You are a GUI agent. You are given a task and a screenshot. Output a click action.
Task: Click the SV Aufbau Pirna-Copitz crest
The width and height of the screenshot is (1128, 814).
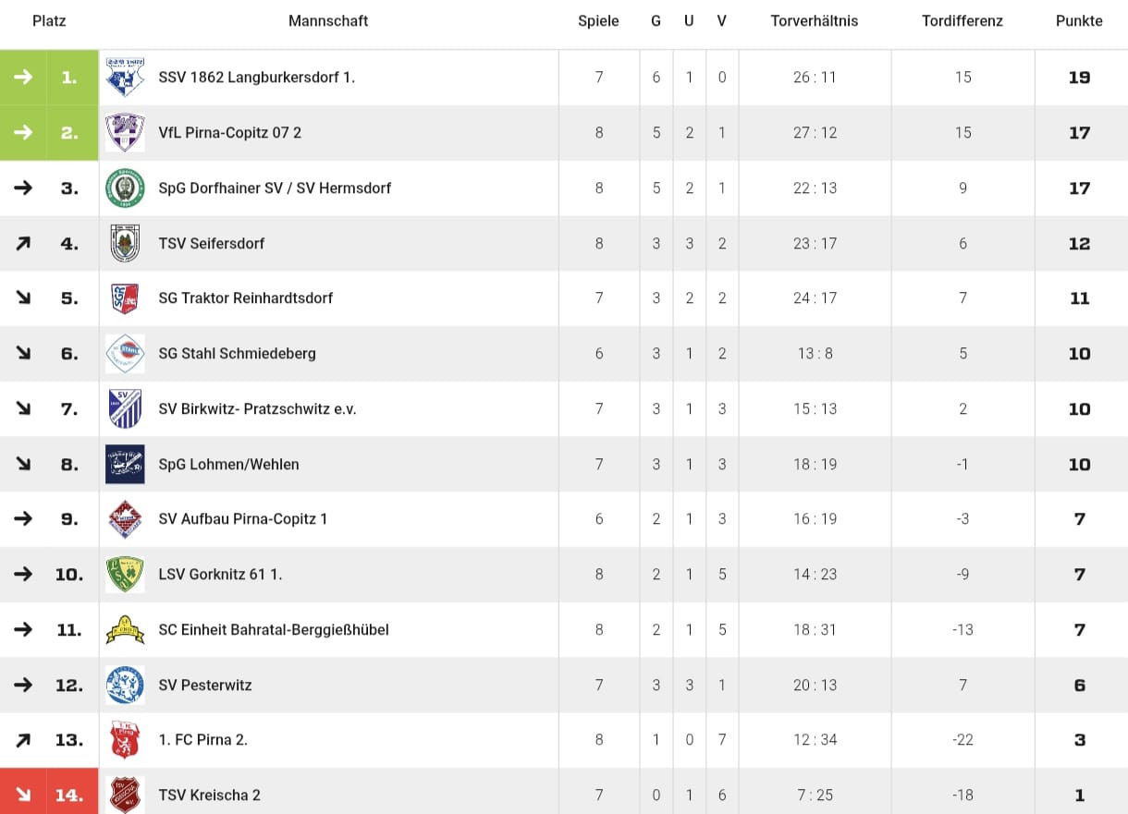click(125, 519)
